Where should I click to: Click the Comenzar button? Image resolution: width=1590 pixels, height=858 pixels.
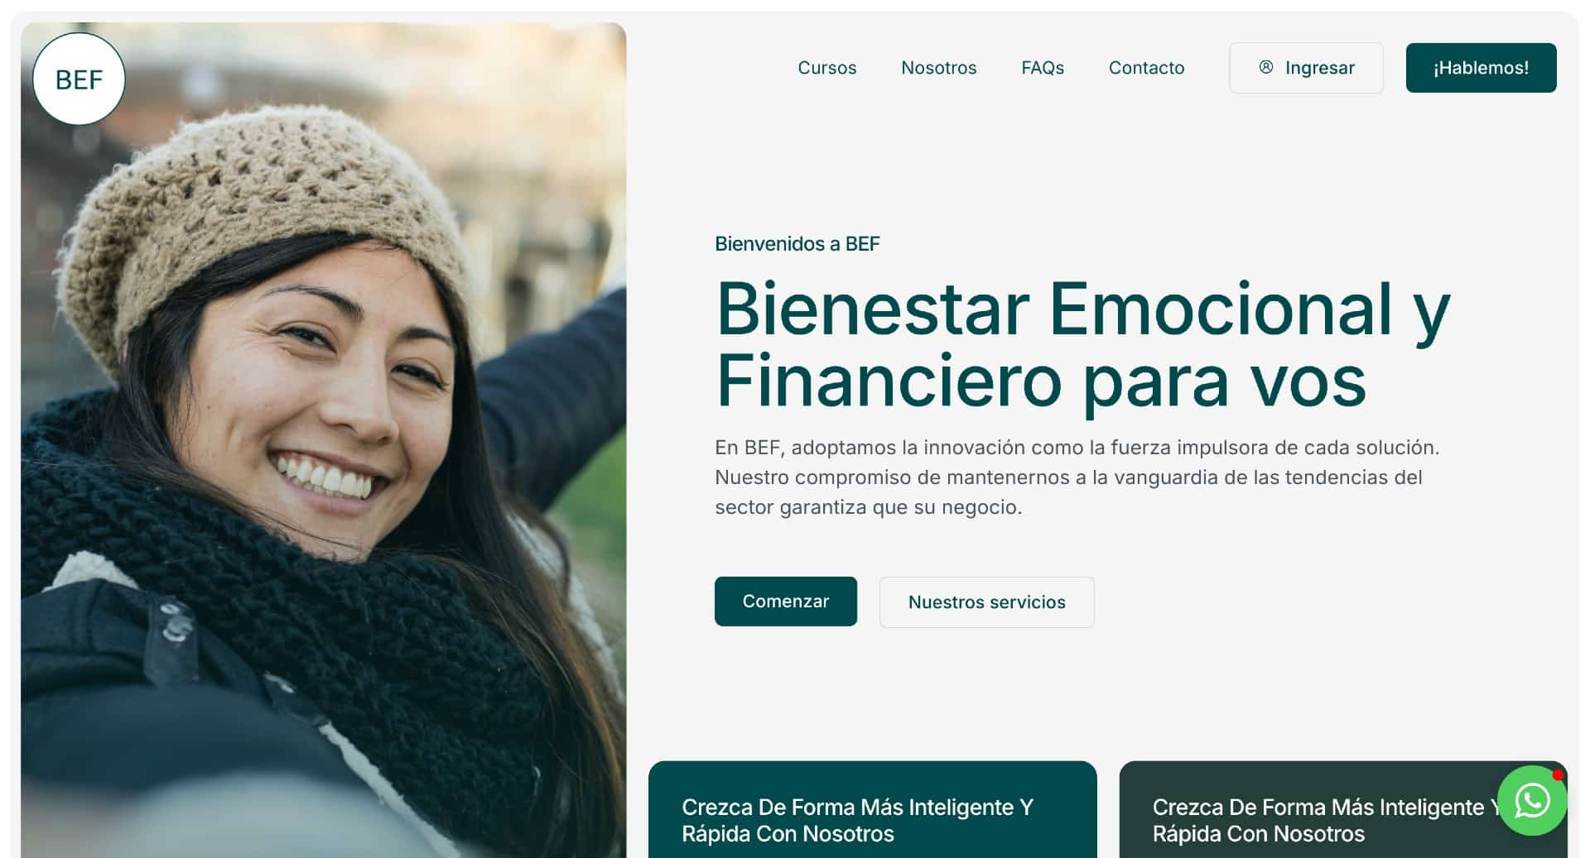(785, 602)
